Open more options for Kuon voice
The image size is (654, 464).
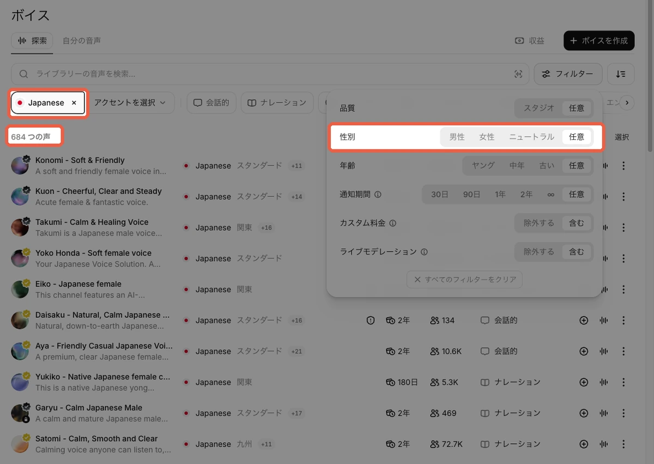tap(623, 197)
